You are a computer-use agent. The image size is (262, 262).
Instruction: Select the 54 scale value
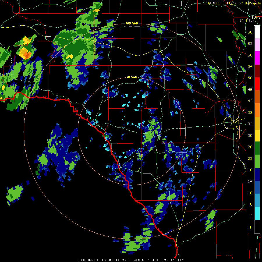250,66
